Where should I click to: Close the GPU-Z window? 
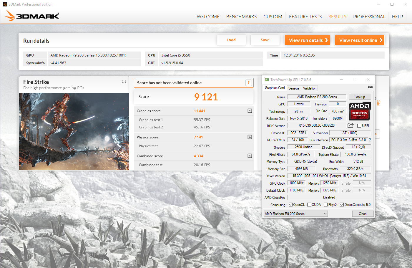click(368, 80)
